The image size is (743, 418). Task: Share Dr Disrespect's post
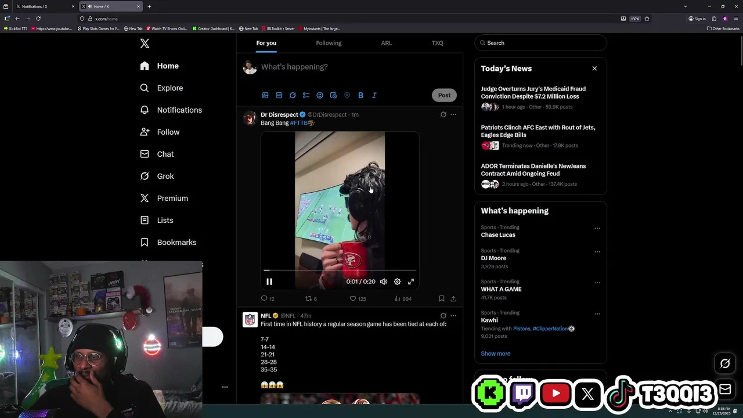point(453,298)
